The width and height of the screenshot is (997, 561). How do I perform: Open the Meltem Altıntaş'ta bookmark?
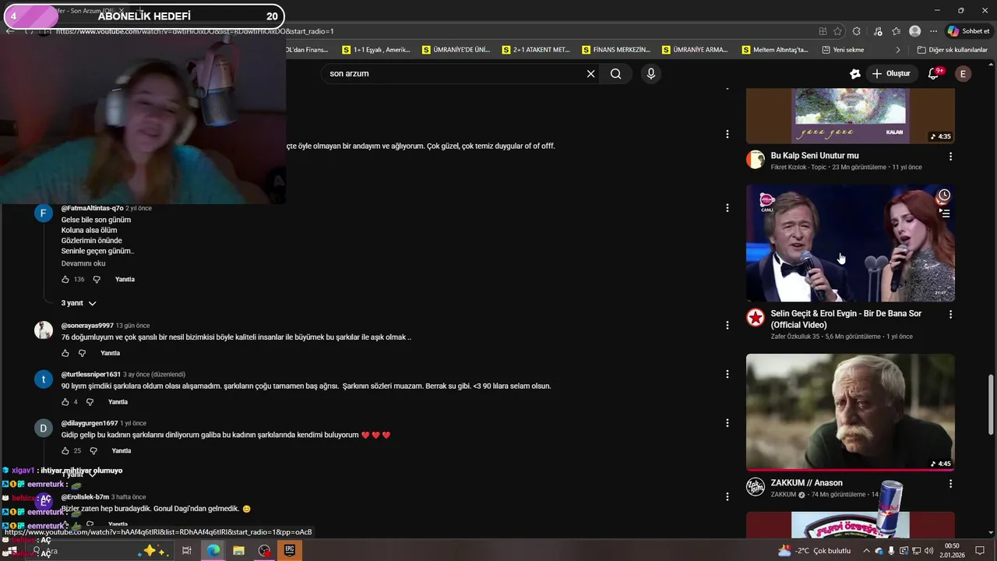[x=775, y=50]
